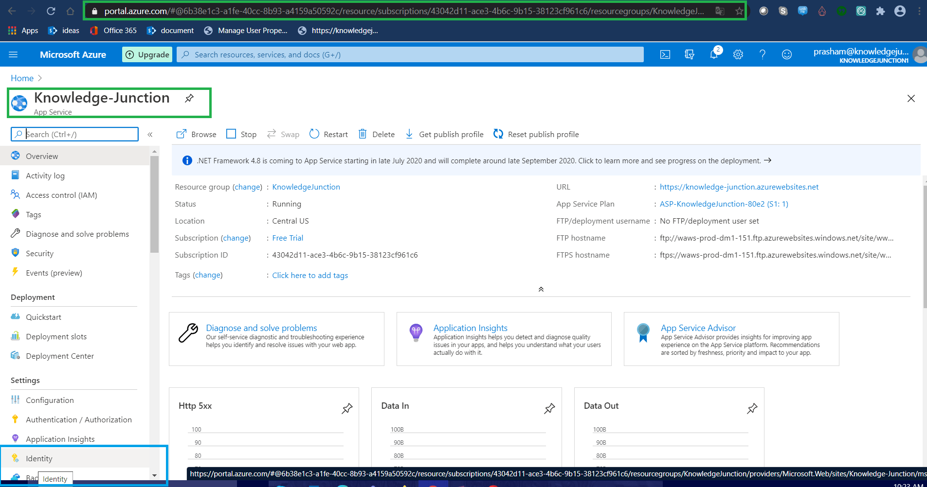Click the Knowledge-Junction App Service logo icon

click(x=19, y=103)
